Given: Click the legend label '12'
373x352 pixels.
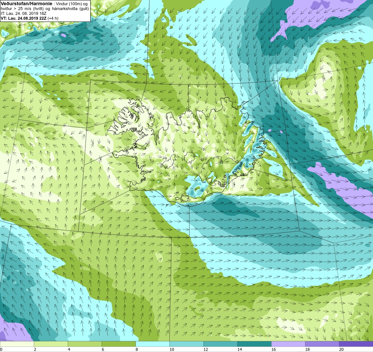Looking at the screenshot, I should 206,349.
